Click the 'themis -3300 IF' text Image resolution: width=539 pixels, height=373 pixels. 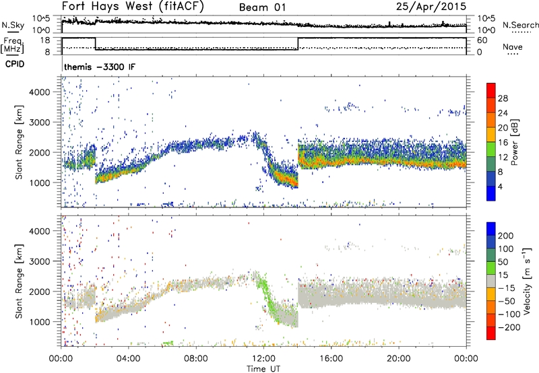coord(100,67)
